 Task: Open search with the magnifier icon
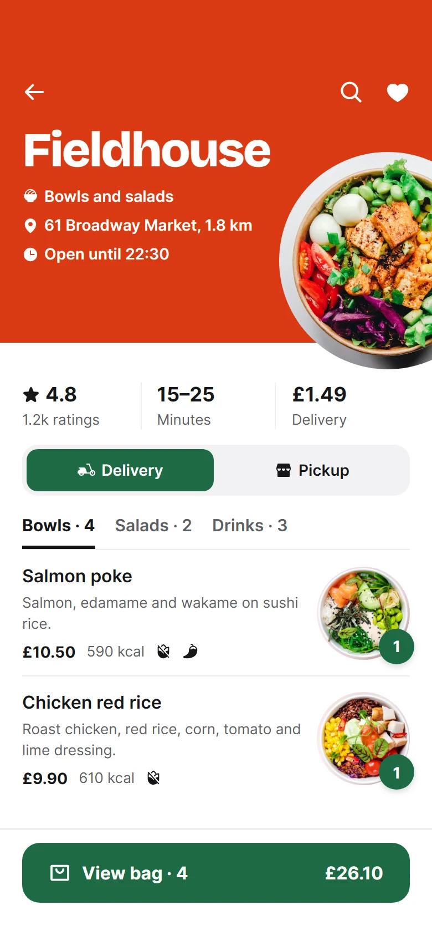pyautogui.click(x=351, y=92)
